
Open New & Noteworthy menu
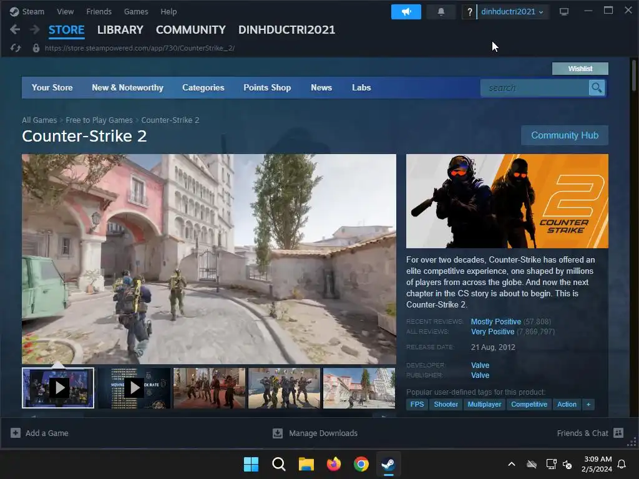tap(127, 87)
